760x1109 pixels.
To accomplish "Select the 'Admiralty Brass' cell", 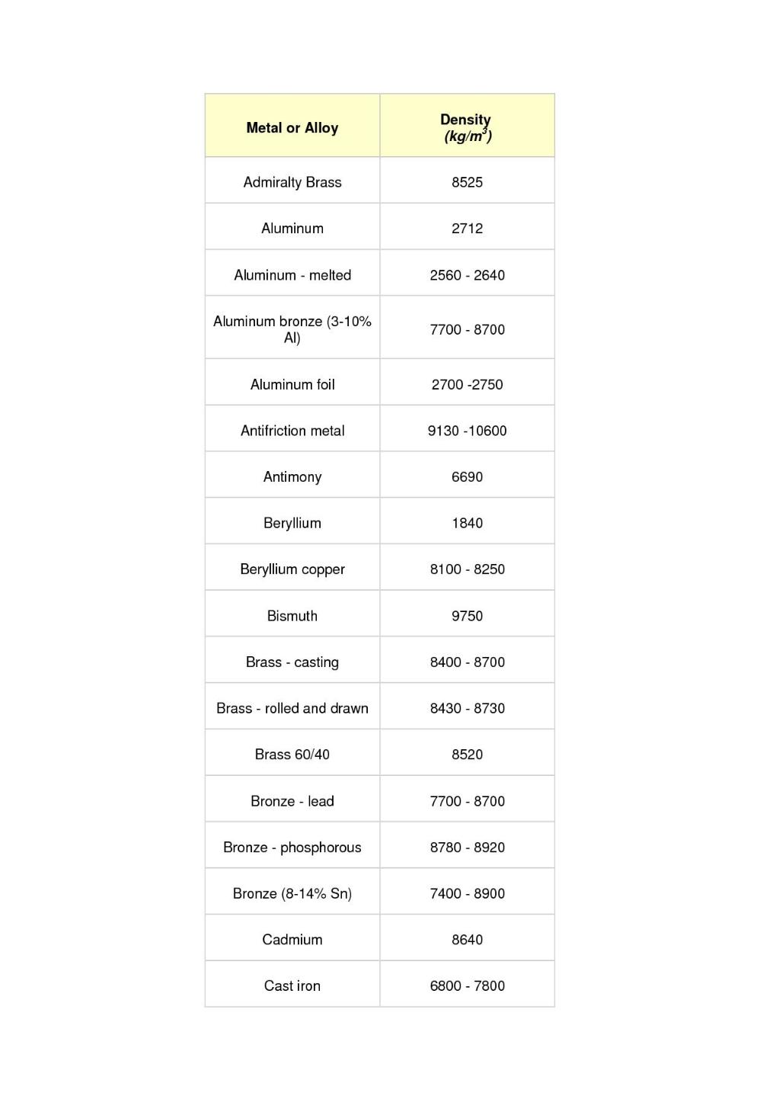I will [292, 182].
